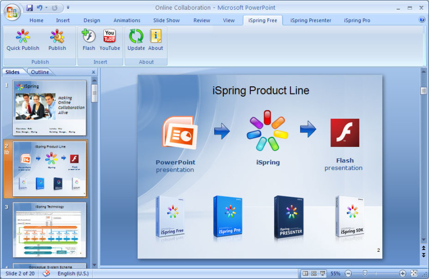Close the slides thumbnail pane

pos(94,72)
